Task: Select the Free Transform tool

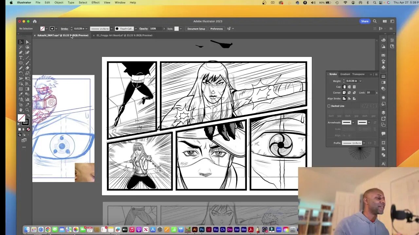Action: click(x=27, y=78)
